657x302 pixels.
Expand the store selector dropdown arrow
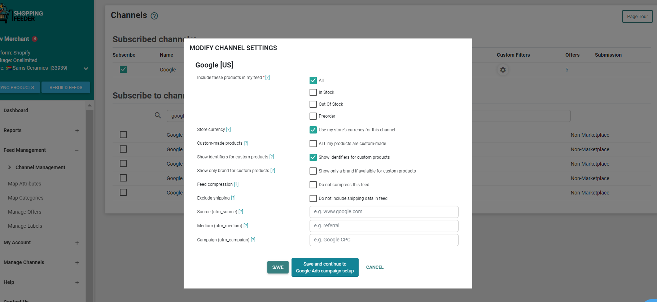coord(86,69)
